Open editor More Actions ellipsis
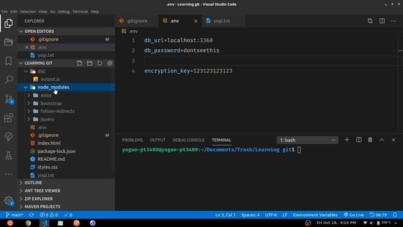Viewport: 403px width, 227px height. click(394, 21)
